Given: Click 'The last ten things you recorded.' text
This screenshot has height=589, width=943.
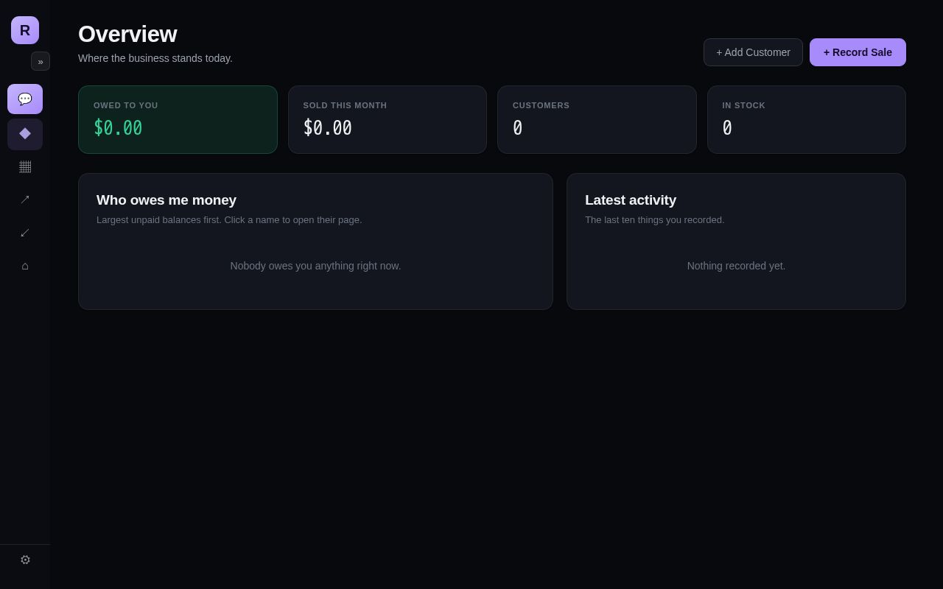Looking at the screenshot, I should (x=655, y=220).
